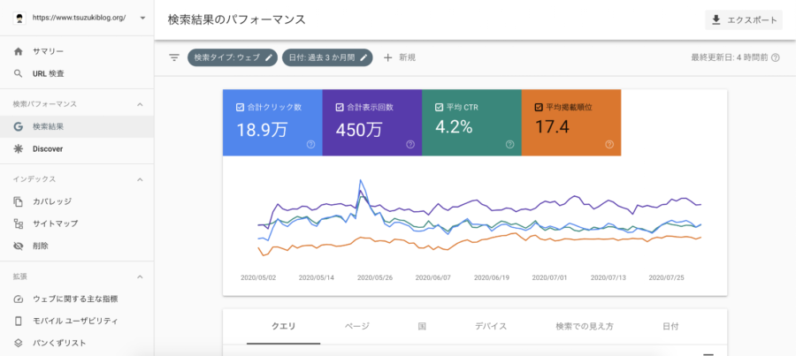796x356 pixels.
Task: Click the green 4.2% CTR value
Action: point(454,127)
